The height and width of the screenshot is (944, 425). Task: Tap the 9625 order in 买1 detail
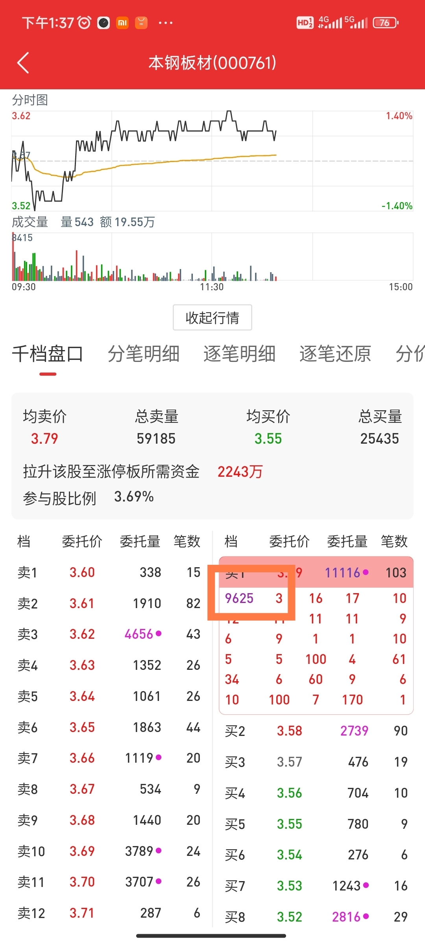(x=239, y=598)
